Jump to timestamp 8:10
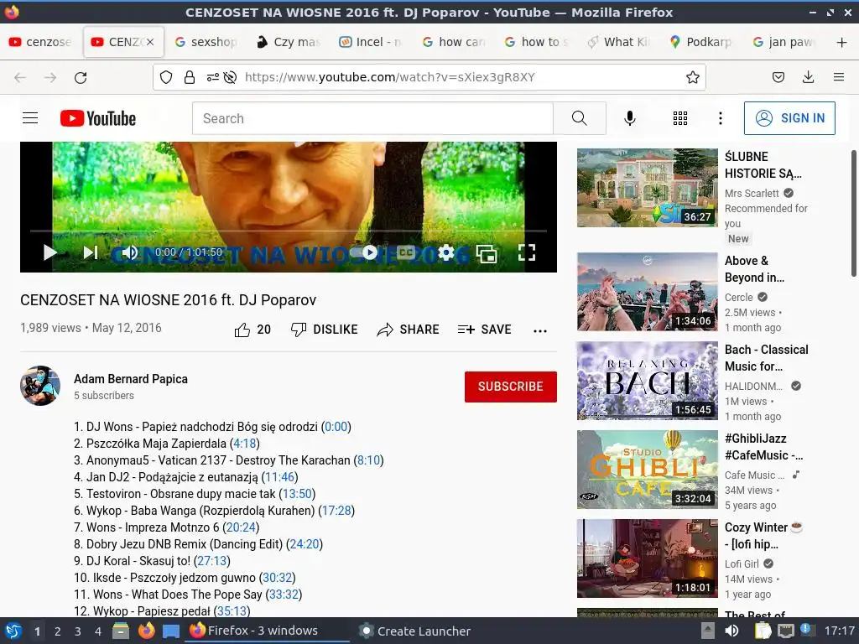Image resolution: width=859 pixels, height=644 pixels. (369, 460)
